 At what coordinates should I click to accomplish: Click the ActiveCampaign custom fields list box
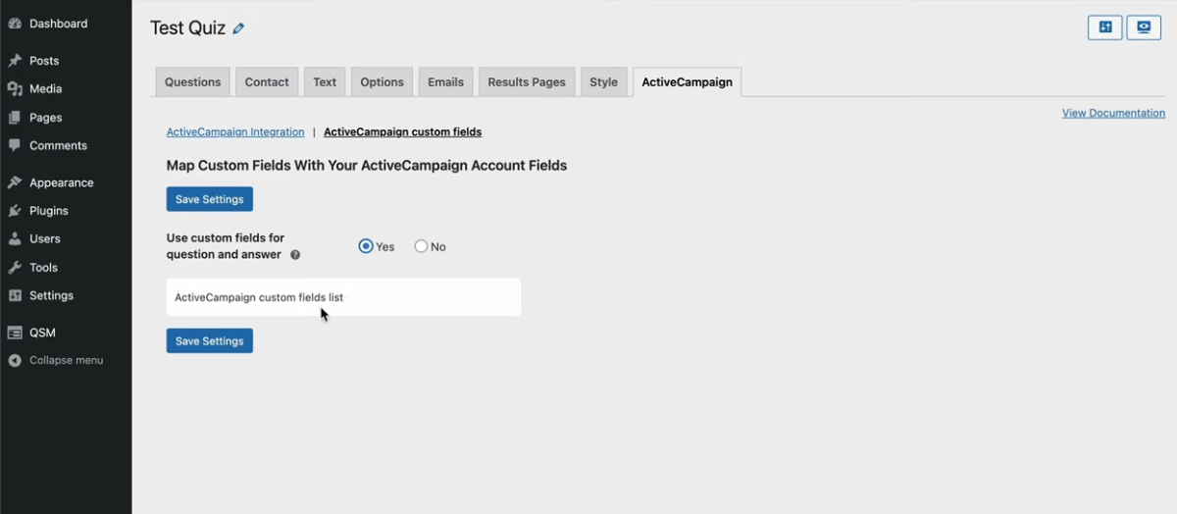(x=343, y=297)
